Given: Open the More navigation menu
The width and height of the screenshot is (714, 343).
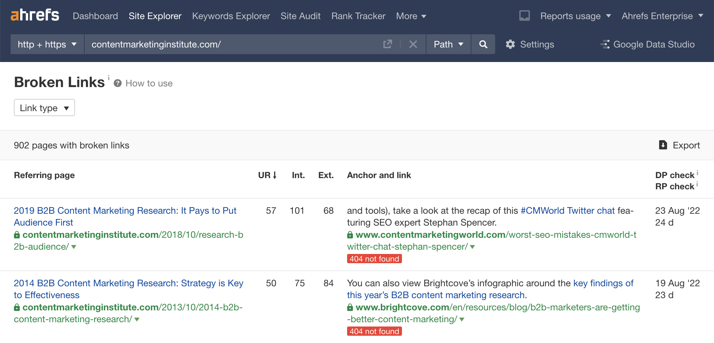Looking at the screenshot, I should (411, 16).
